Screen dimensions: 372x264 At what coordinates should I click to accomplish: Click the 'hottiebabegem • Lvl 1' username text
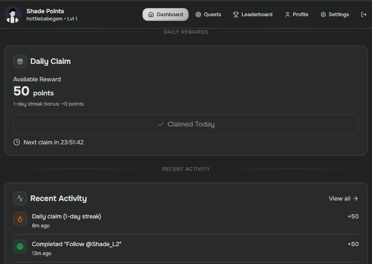(x=52, y=19)
